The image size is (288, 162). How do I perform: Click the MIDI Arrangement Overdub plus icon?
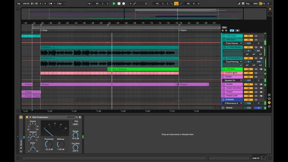pyautogui.click(x=130, y=4)
